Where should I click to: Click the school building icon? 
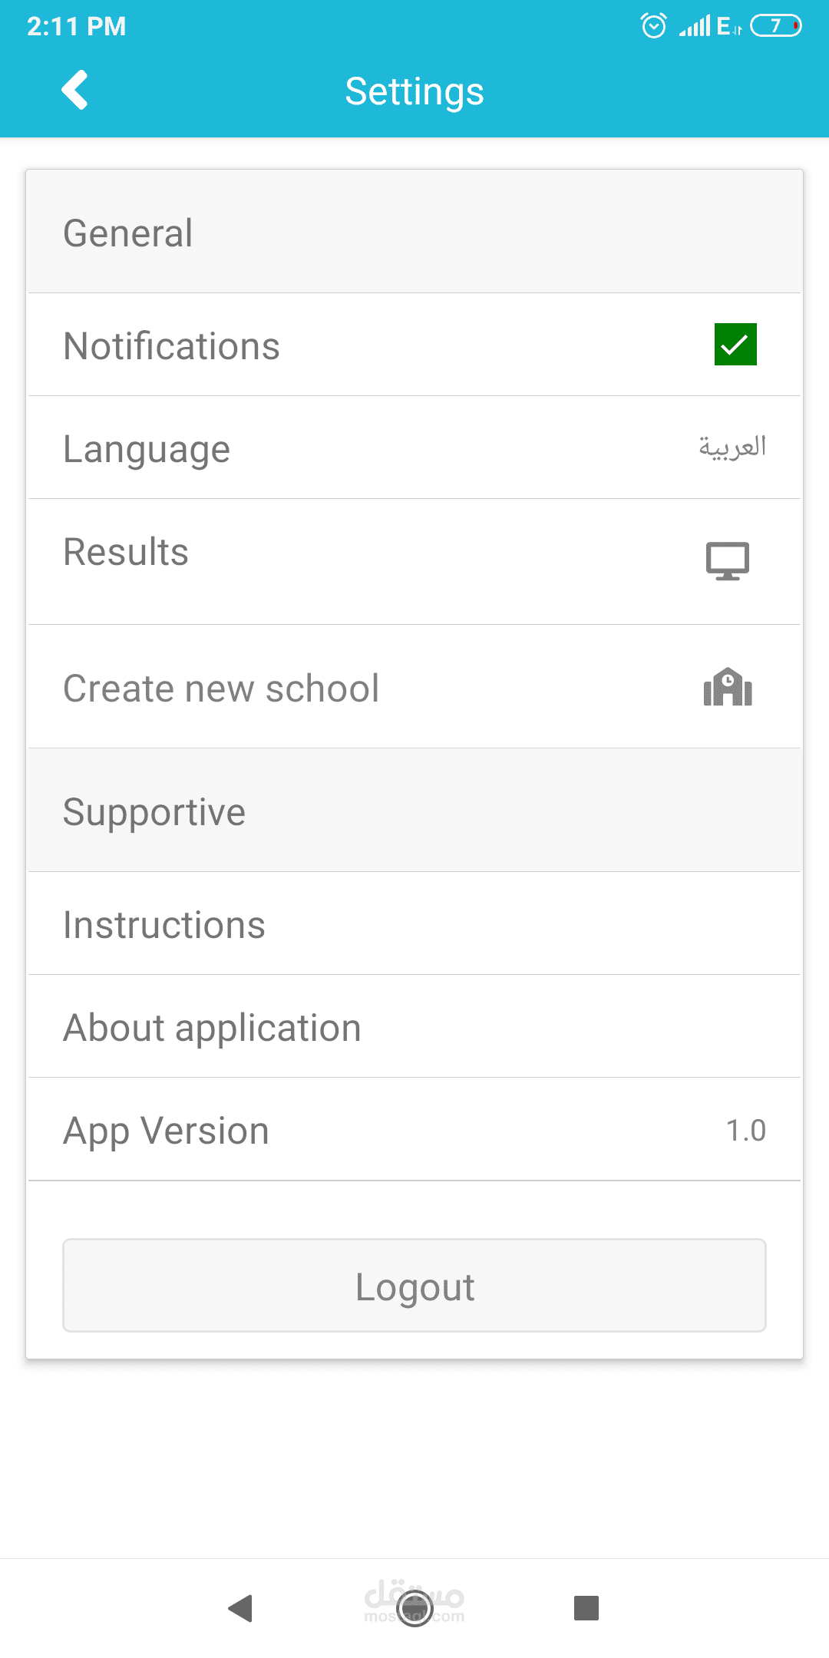728,687
